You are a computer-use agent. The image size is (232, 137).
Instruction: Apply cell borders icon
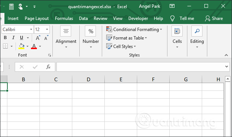(6, 46)
